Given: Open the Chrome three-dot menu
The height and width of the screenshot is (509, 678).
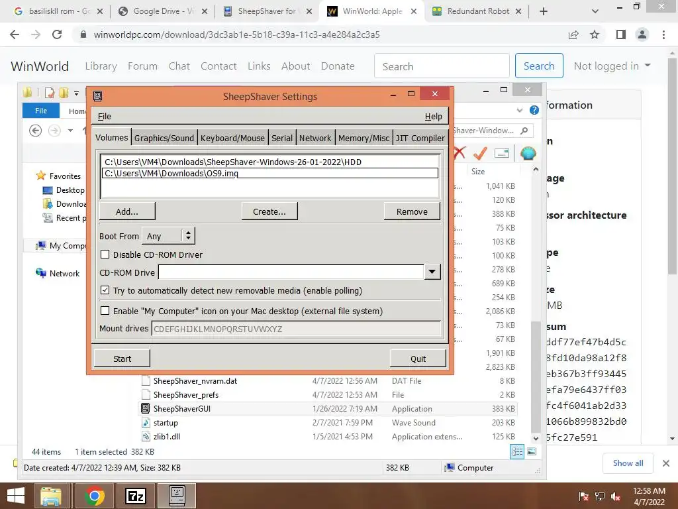Looking at the screenshot, I should coord(663,34).
